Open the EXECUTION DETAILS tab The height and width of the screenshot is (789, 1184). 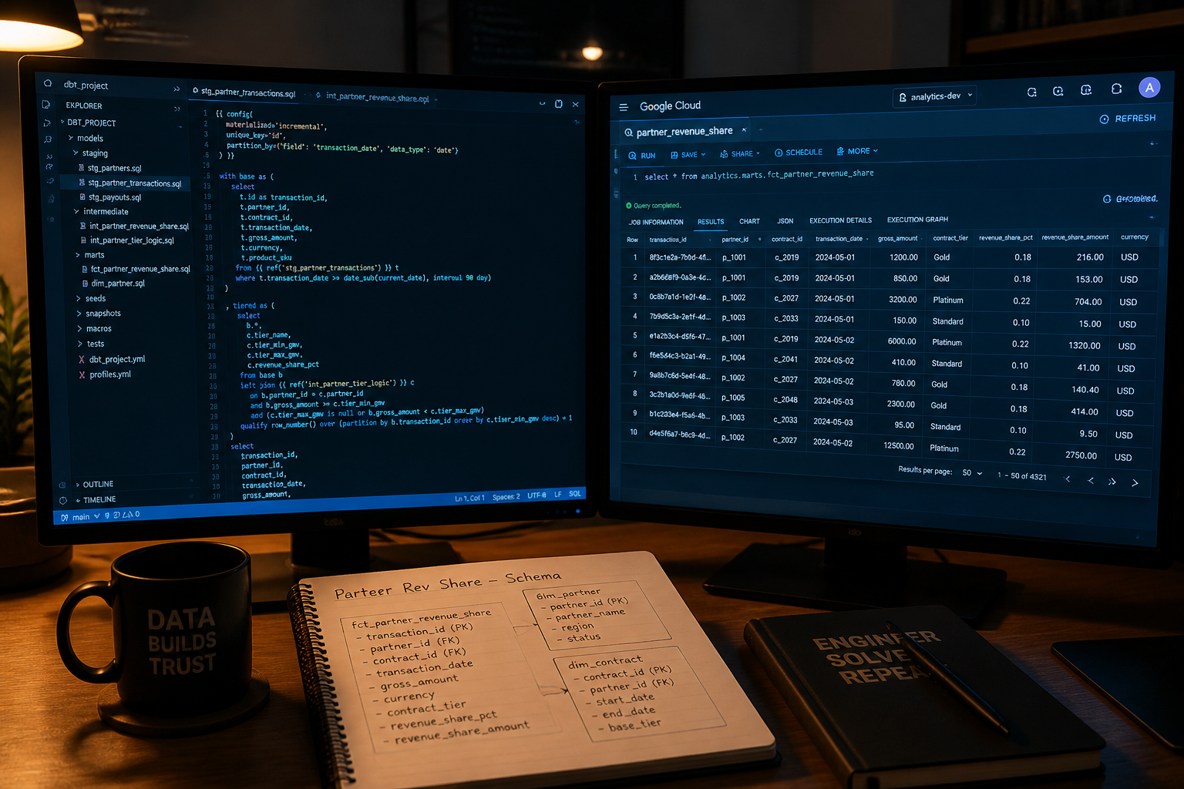(x=840, y=220)
